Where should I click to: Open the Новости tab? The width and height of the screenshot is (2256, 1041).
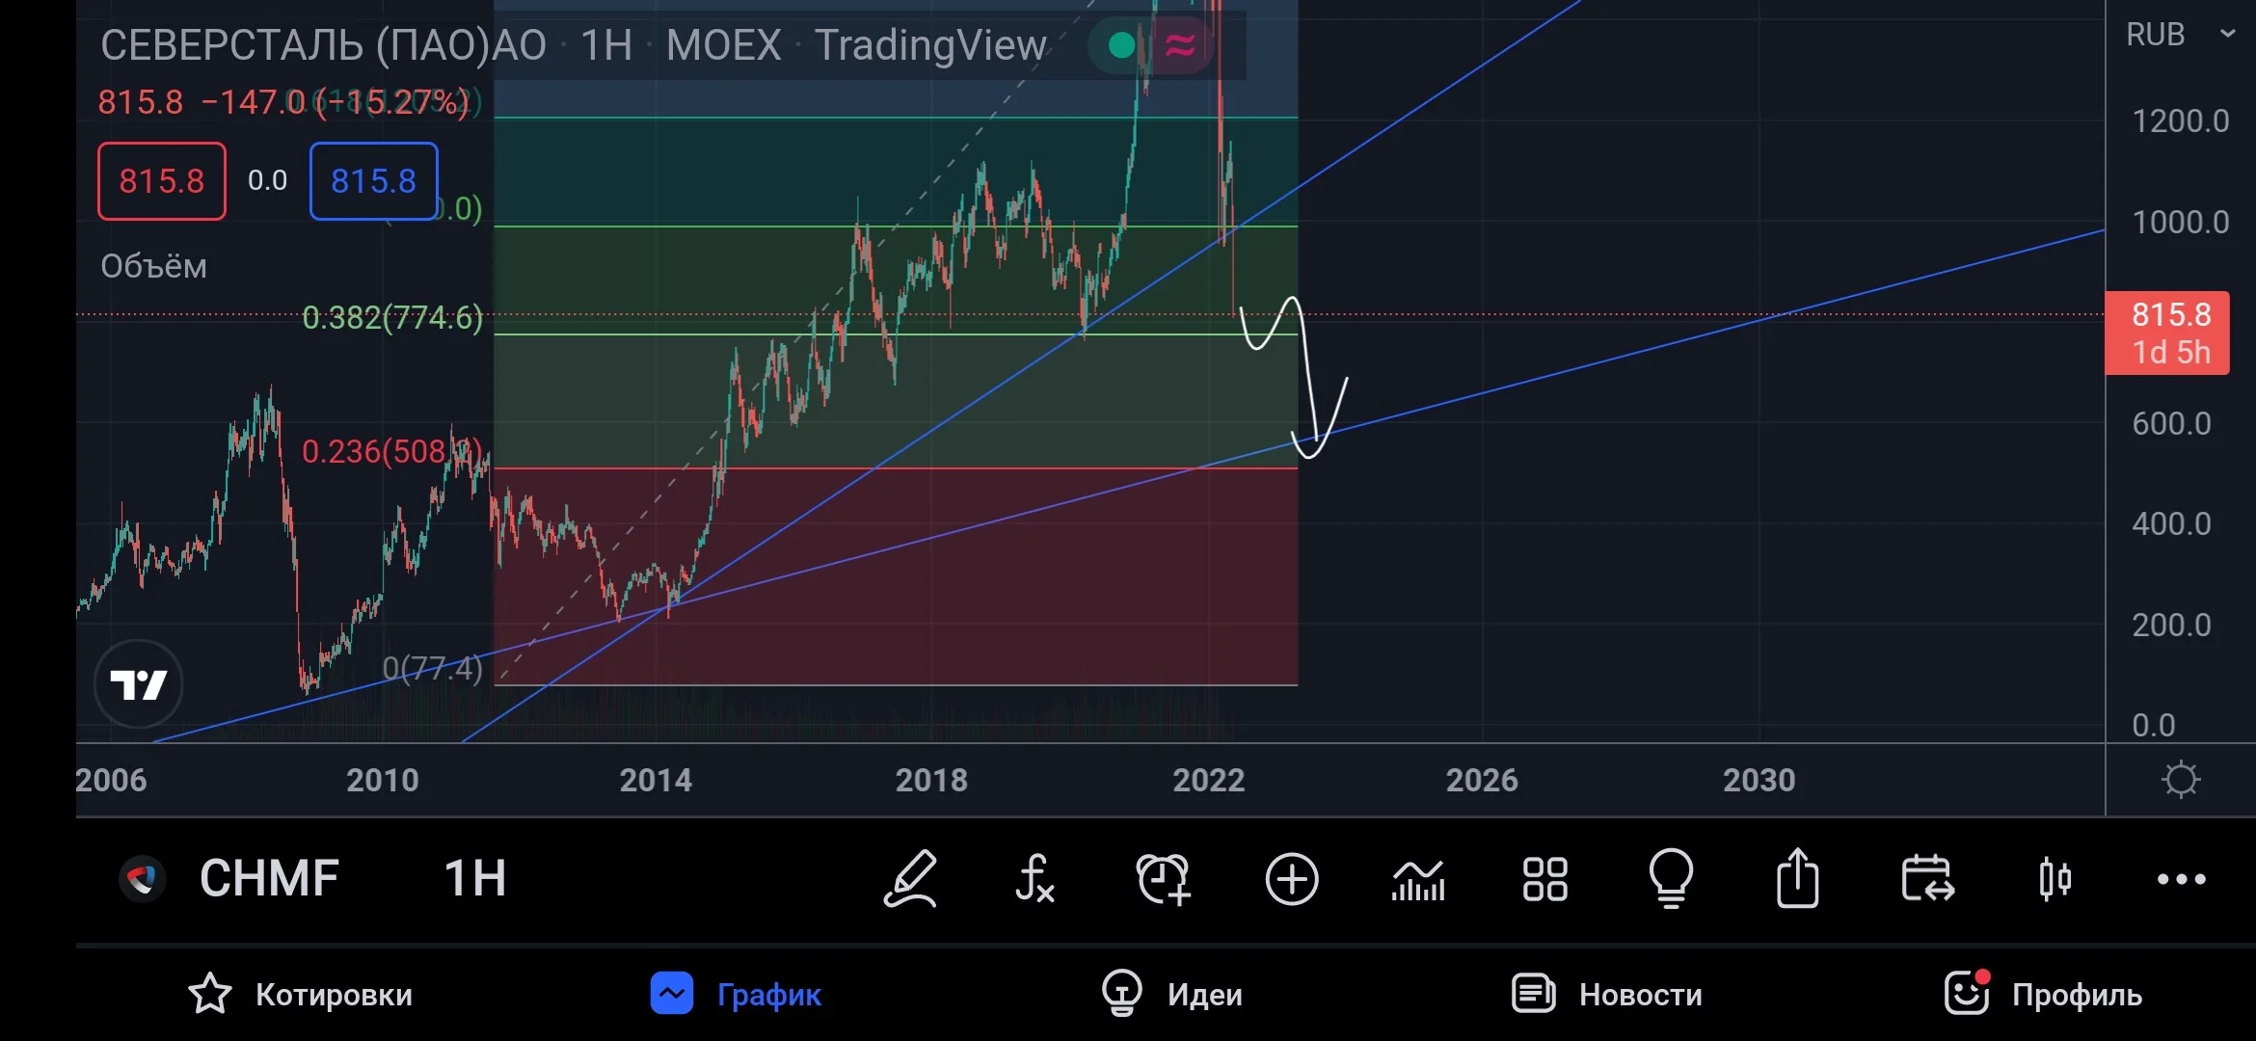(x=1606, y=994)
